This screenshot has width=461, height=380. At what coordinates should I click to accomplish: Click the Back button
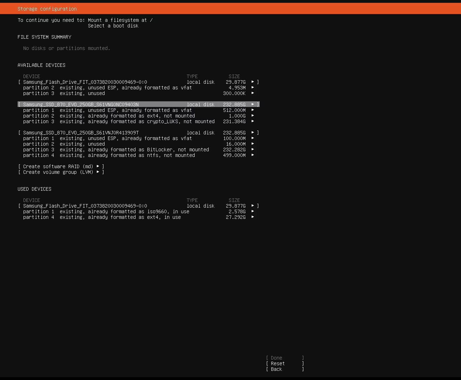285,369
